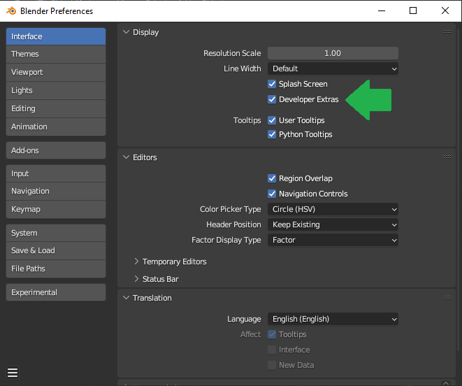462x386 pixels.
Task: Close the Blender Preferences window
Action: coord(445,10)
